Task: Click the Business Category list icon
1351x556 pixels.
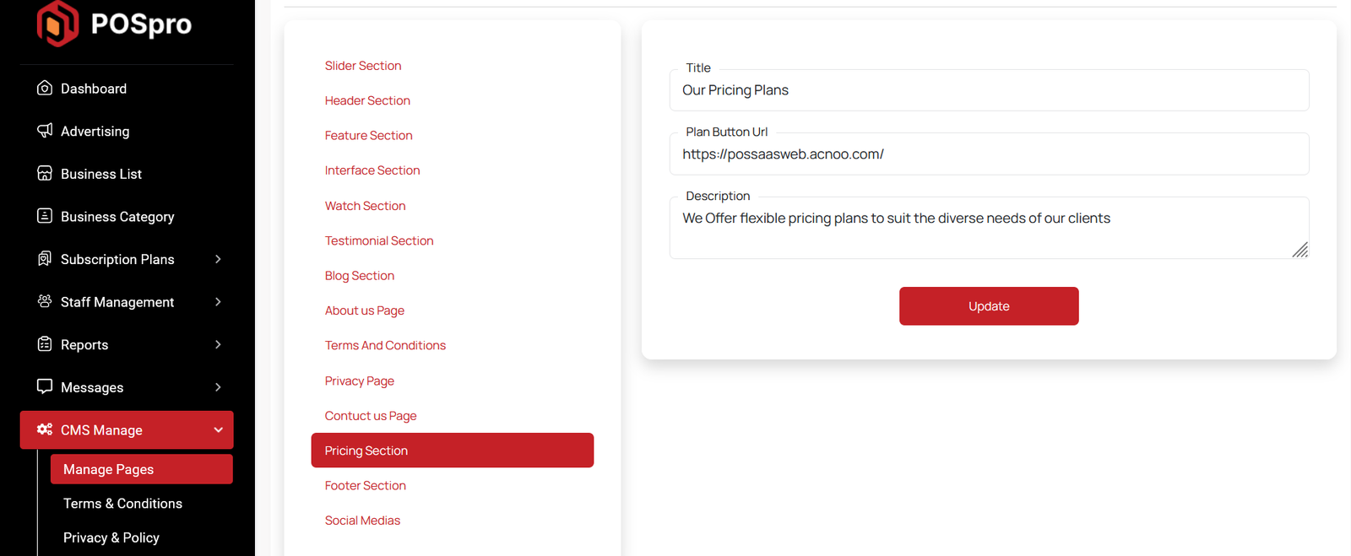Action: tap(45, 216)
